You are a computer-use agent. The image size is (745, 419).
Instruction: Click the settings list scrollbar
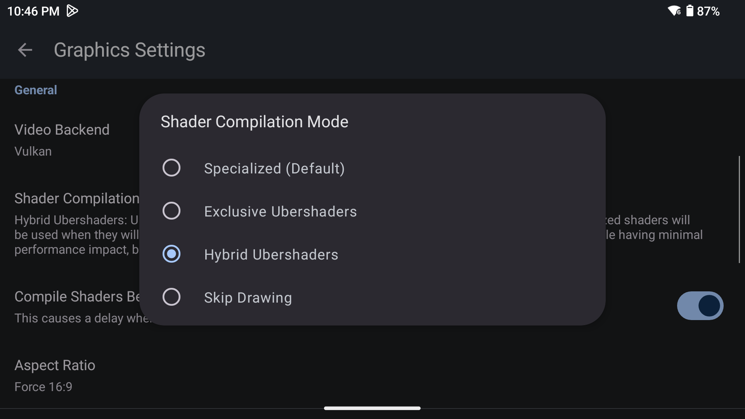[739, 209]
